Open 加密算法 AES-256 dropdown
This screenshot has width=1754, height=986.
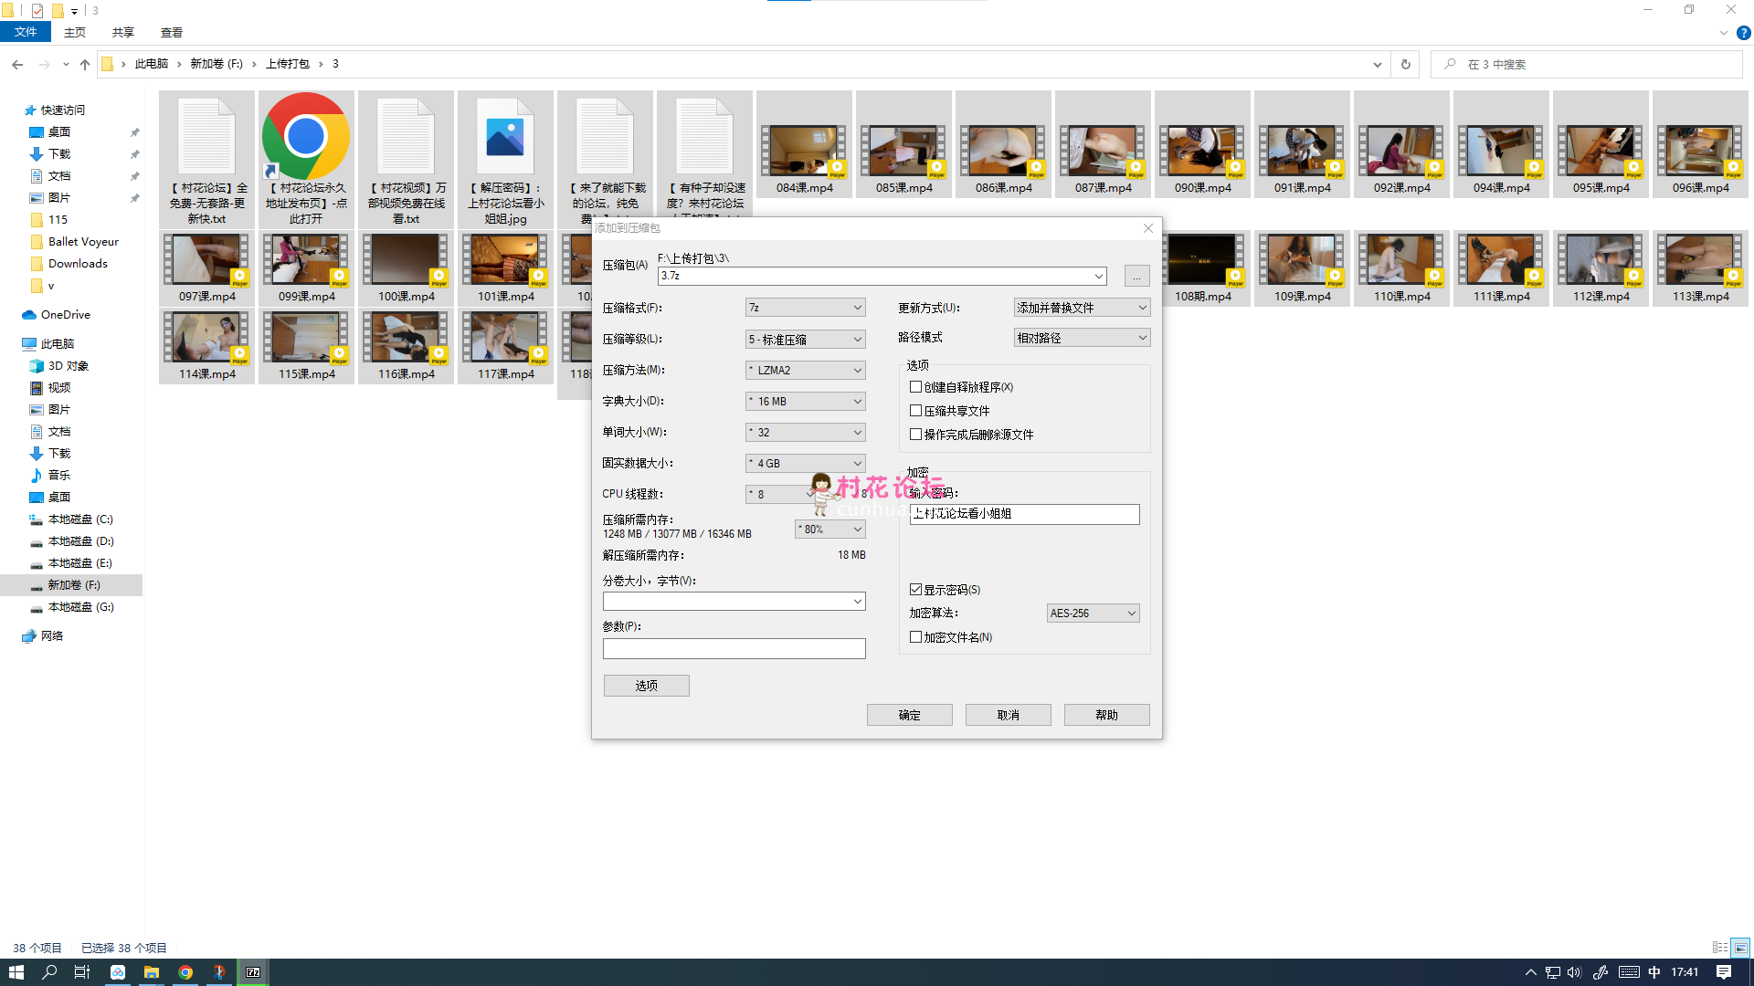(x=1093, y=614)
